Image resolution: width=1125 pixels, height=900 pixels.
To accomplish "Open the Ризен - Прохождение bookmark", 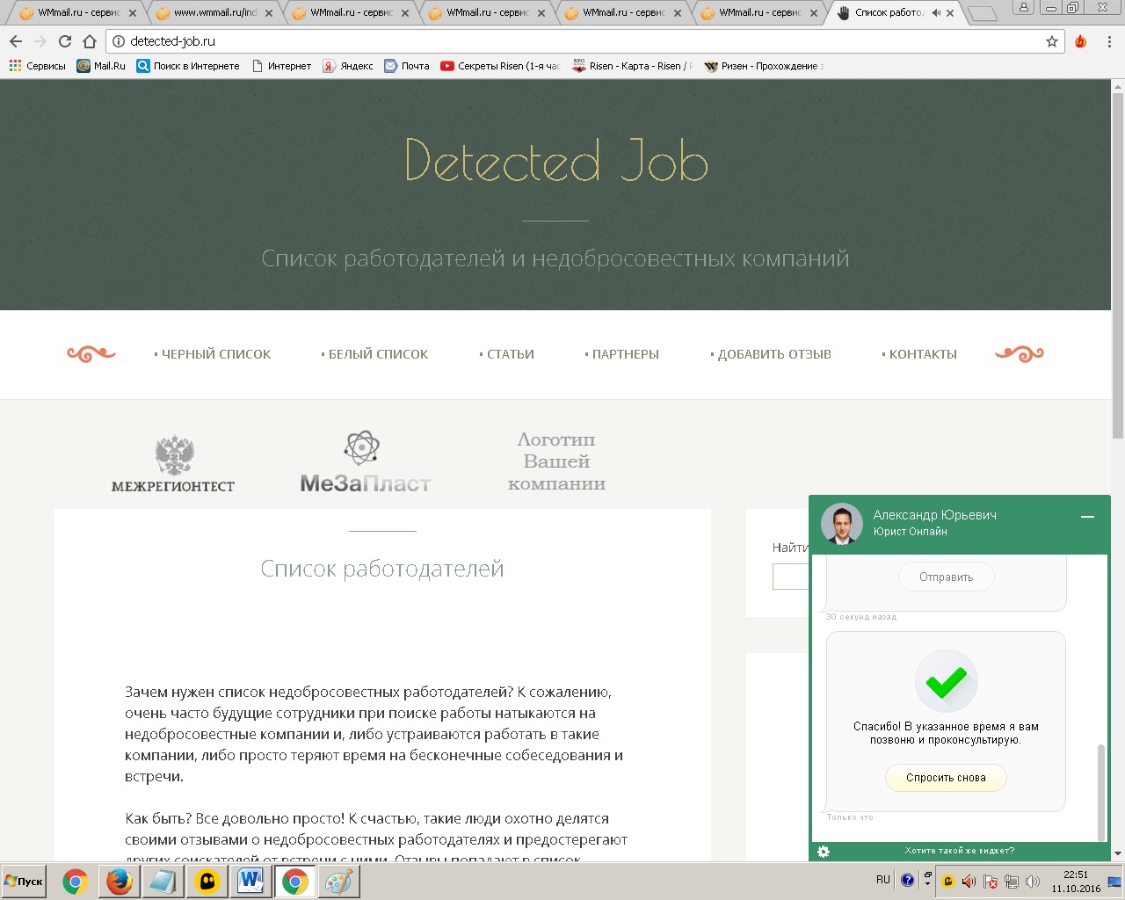I will (x=764, y=66).
